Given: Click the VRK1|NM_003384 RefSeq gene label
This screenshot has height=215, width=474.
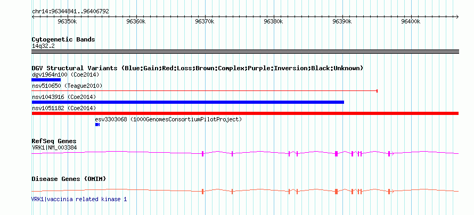Looking at the screenshot, I should tap(54, 147).
